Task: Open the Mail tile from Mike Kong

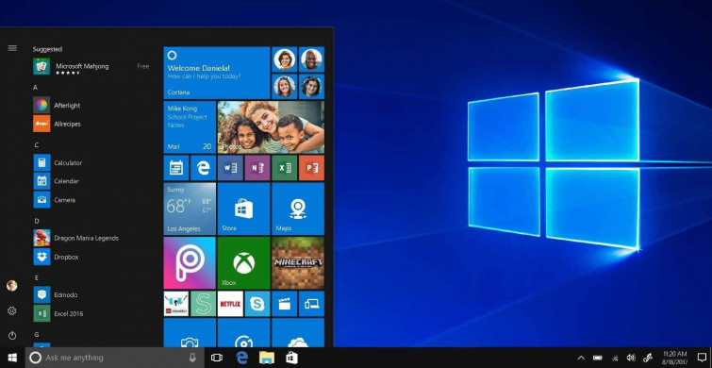Action: pos(190,127)
